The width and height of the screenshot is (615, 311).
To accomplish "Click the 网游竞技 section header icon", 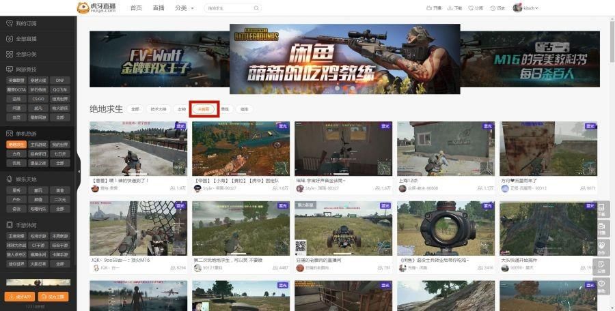I will click(10, 70).
